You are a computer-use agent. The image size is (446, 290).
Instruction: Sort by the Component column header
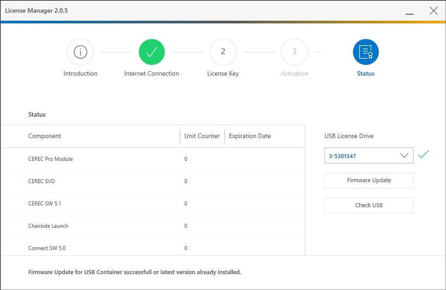tap(45, 136)
